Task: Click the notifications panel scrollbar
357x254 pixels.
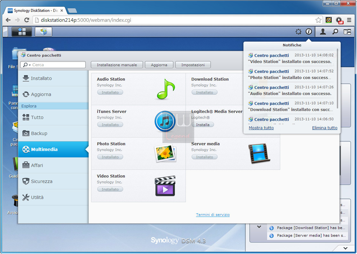Action: (337, 78)
